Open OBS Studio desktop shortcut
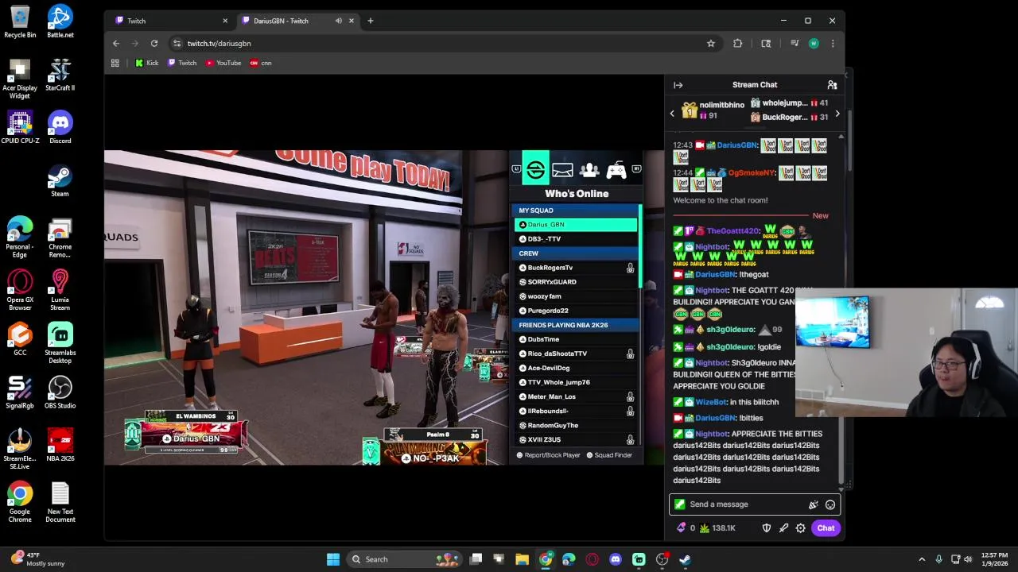This screenshot has width=1018, height=572. pos(60,392)
